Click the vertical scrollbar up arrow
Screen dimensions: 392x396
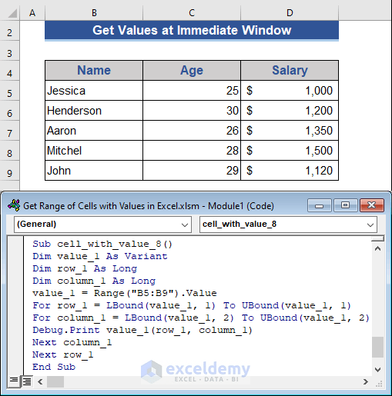[x=377, y=248]
